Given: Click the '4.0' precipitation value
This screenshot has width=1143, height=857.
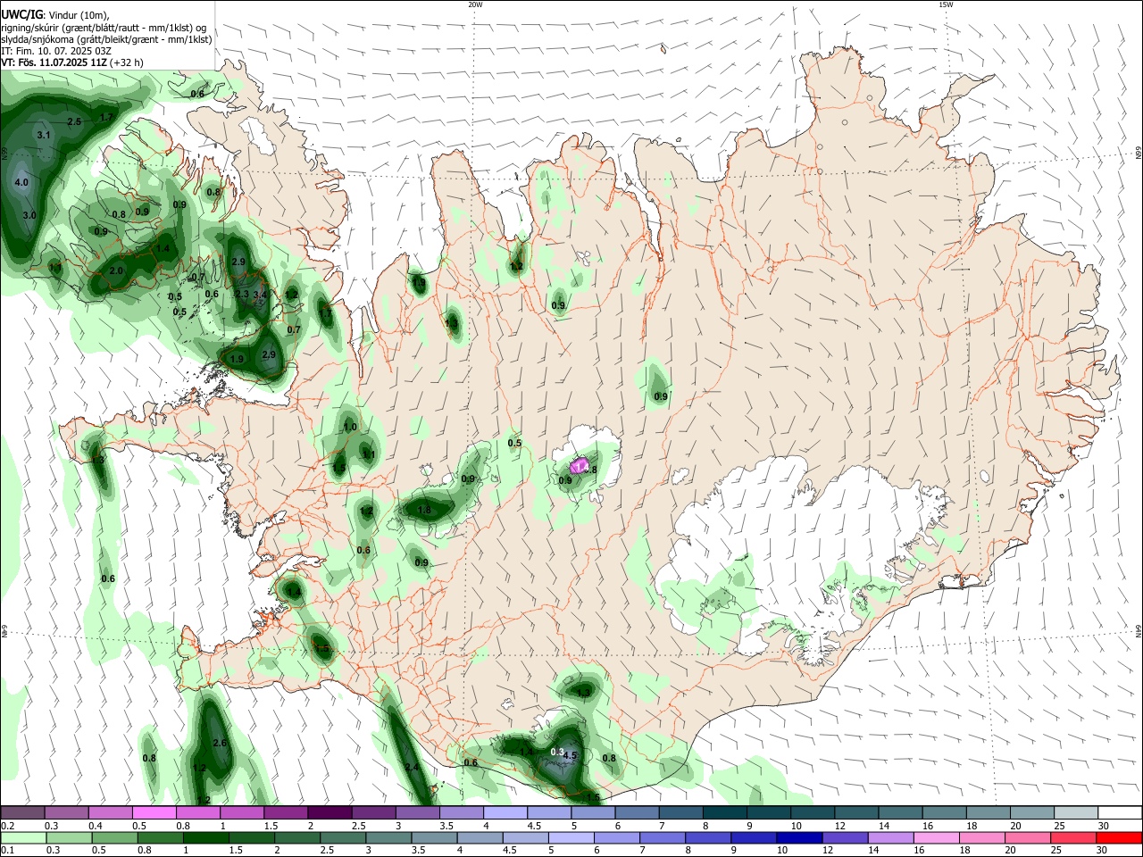Looking at the screenshot, I should pyautogui.click(x=22, y=182).
